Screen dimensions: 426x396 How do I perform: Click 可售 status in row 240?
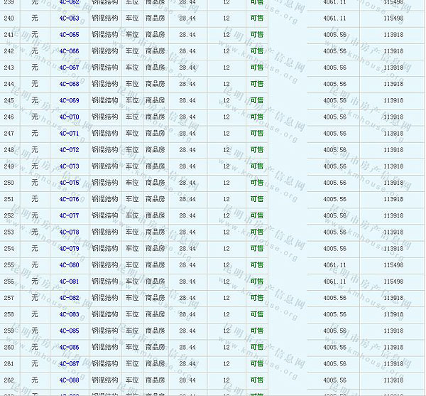256,18
